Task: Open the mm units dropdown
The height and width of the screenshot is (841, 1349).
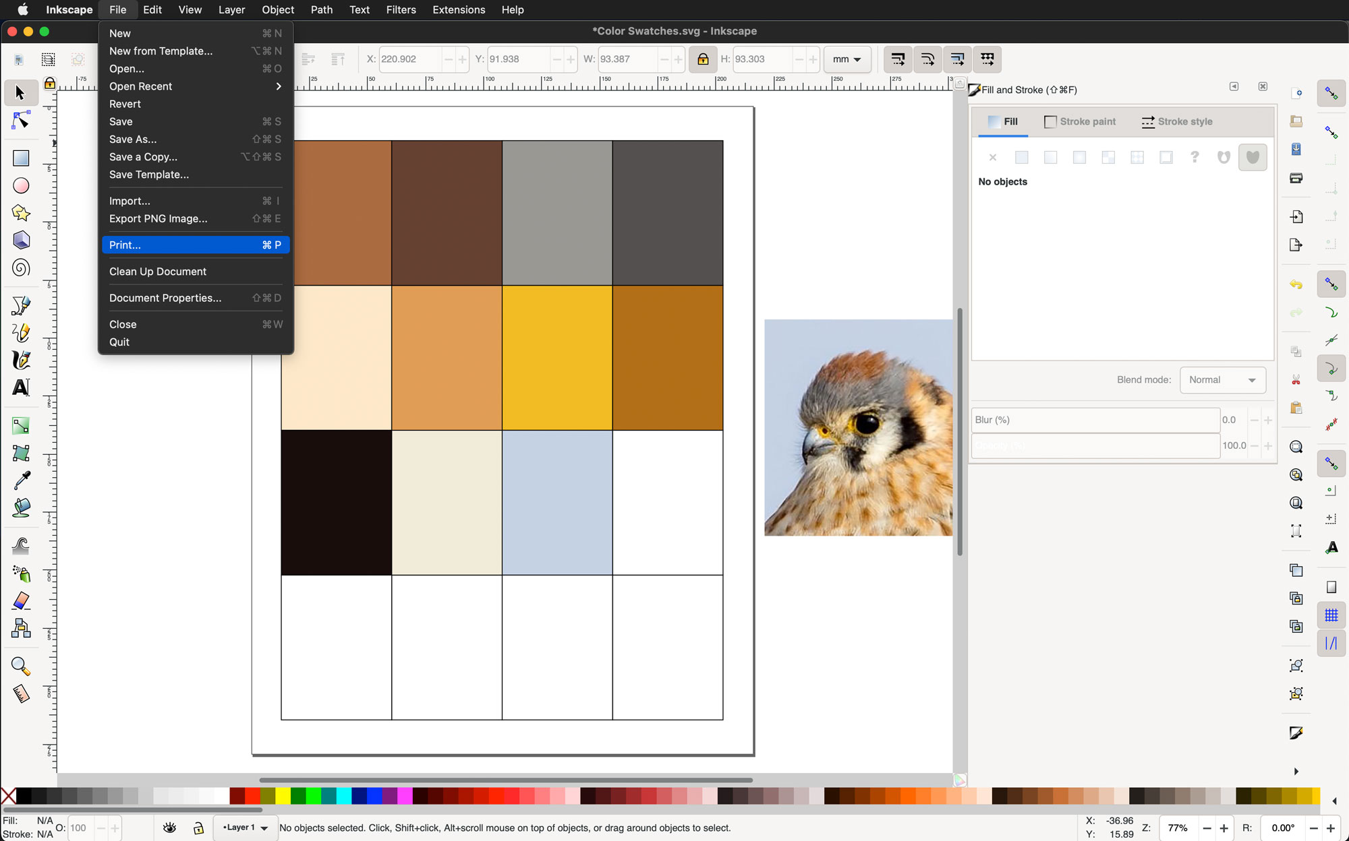Action: (847, 59)
